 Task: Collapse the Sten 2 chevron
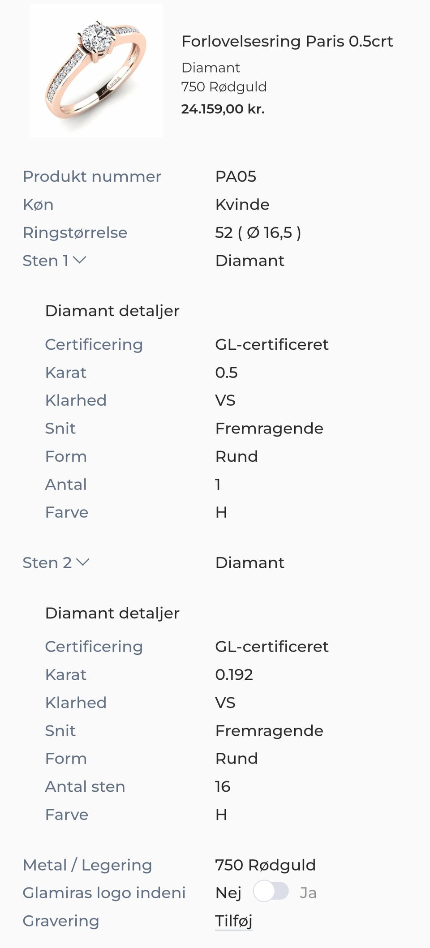click(83, 562)
